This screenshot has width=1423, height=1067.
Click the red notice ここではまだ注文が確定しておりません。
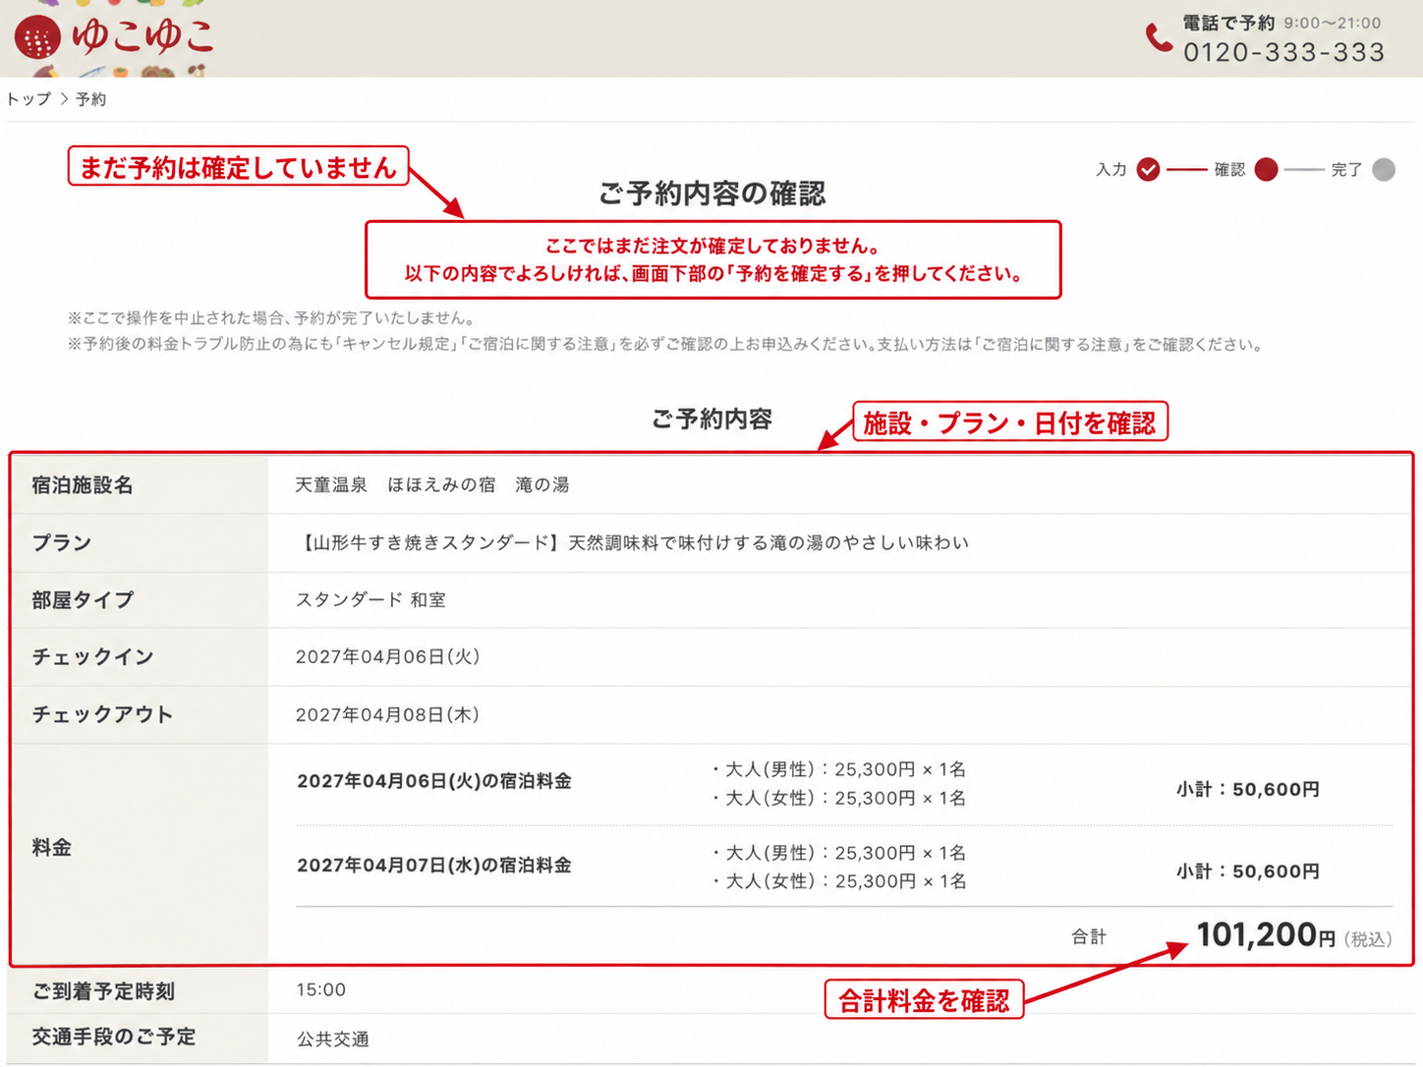click(x=712, y=246)
